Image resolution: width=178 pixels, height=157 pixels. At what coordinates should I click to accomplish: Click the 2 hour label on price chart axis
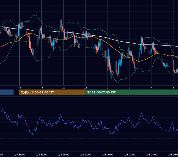coord(130,87)
